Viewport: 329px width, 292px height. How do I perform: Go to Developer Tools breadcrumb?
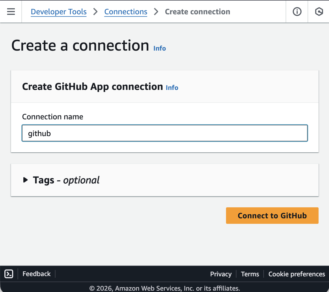[x=59, y=12]
